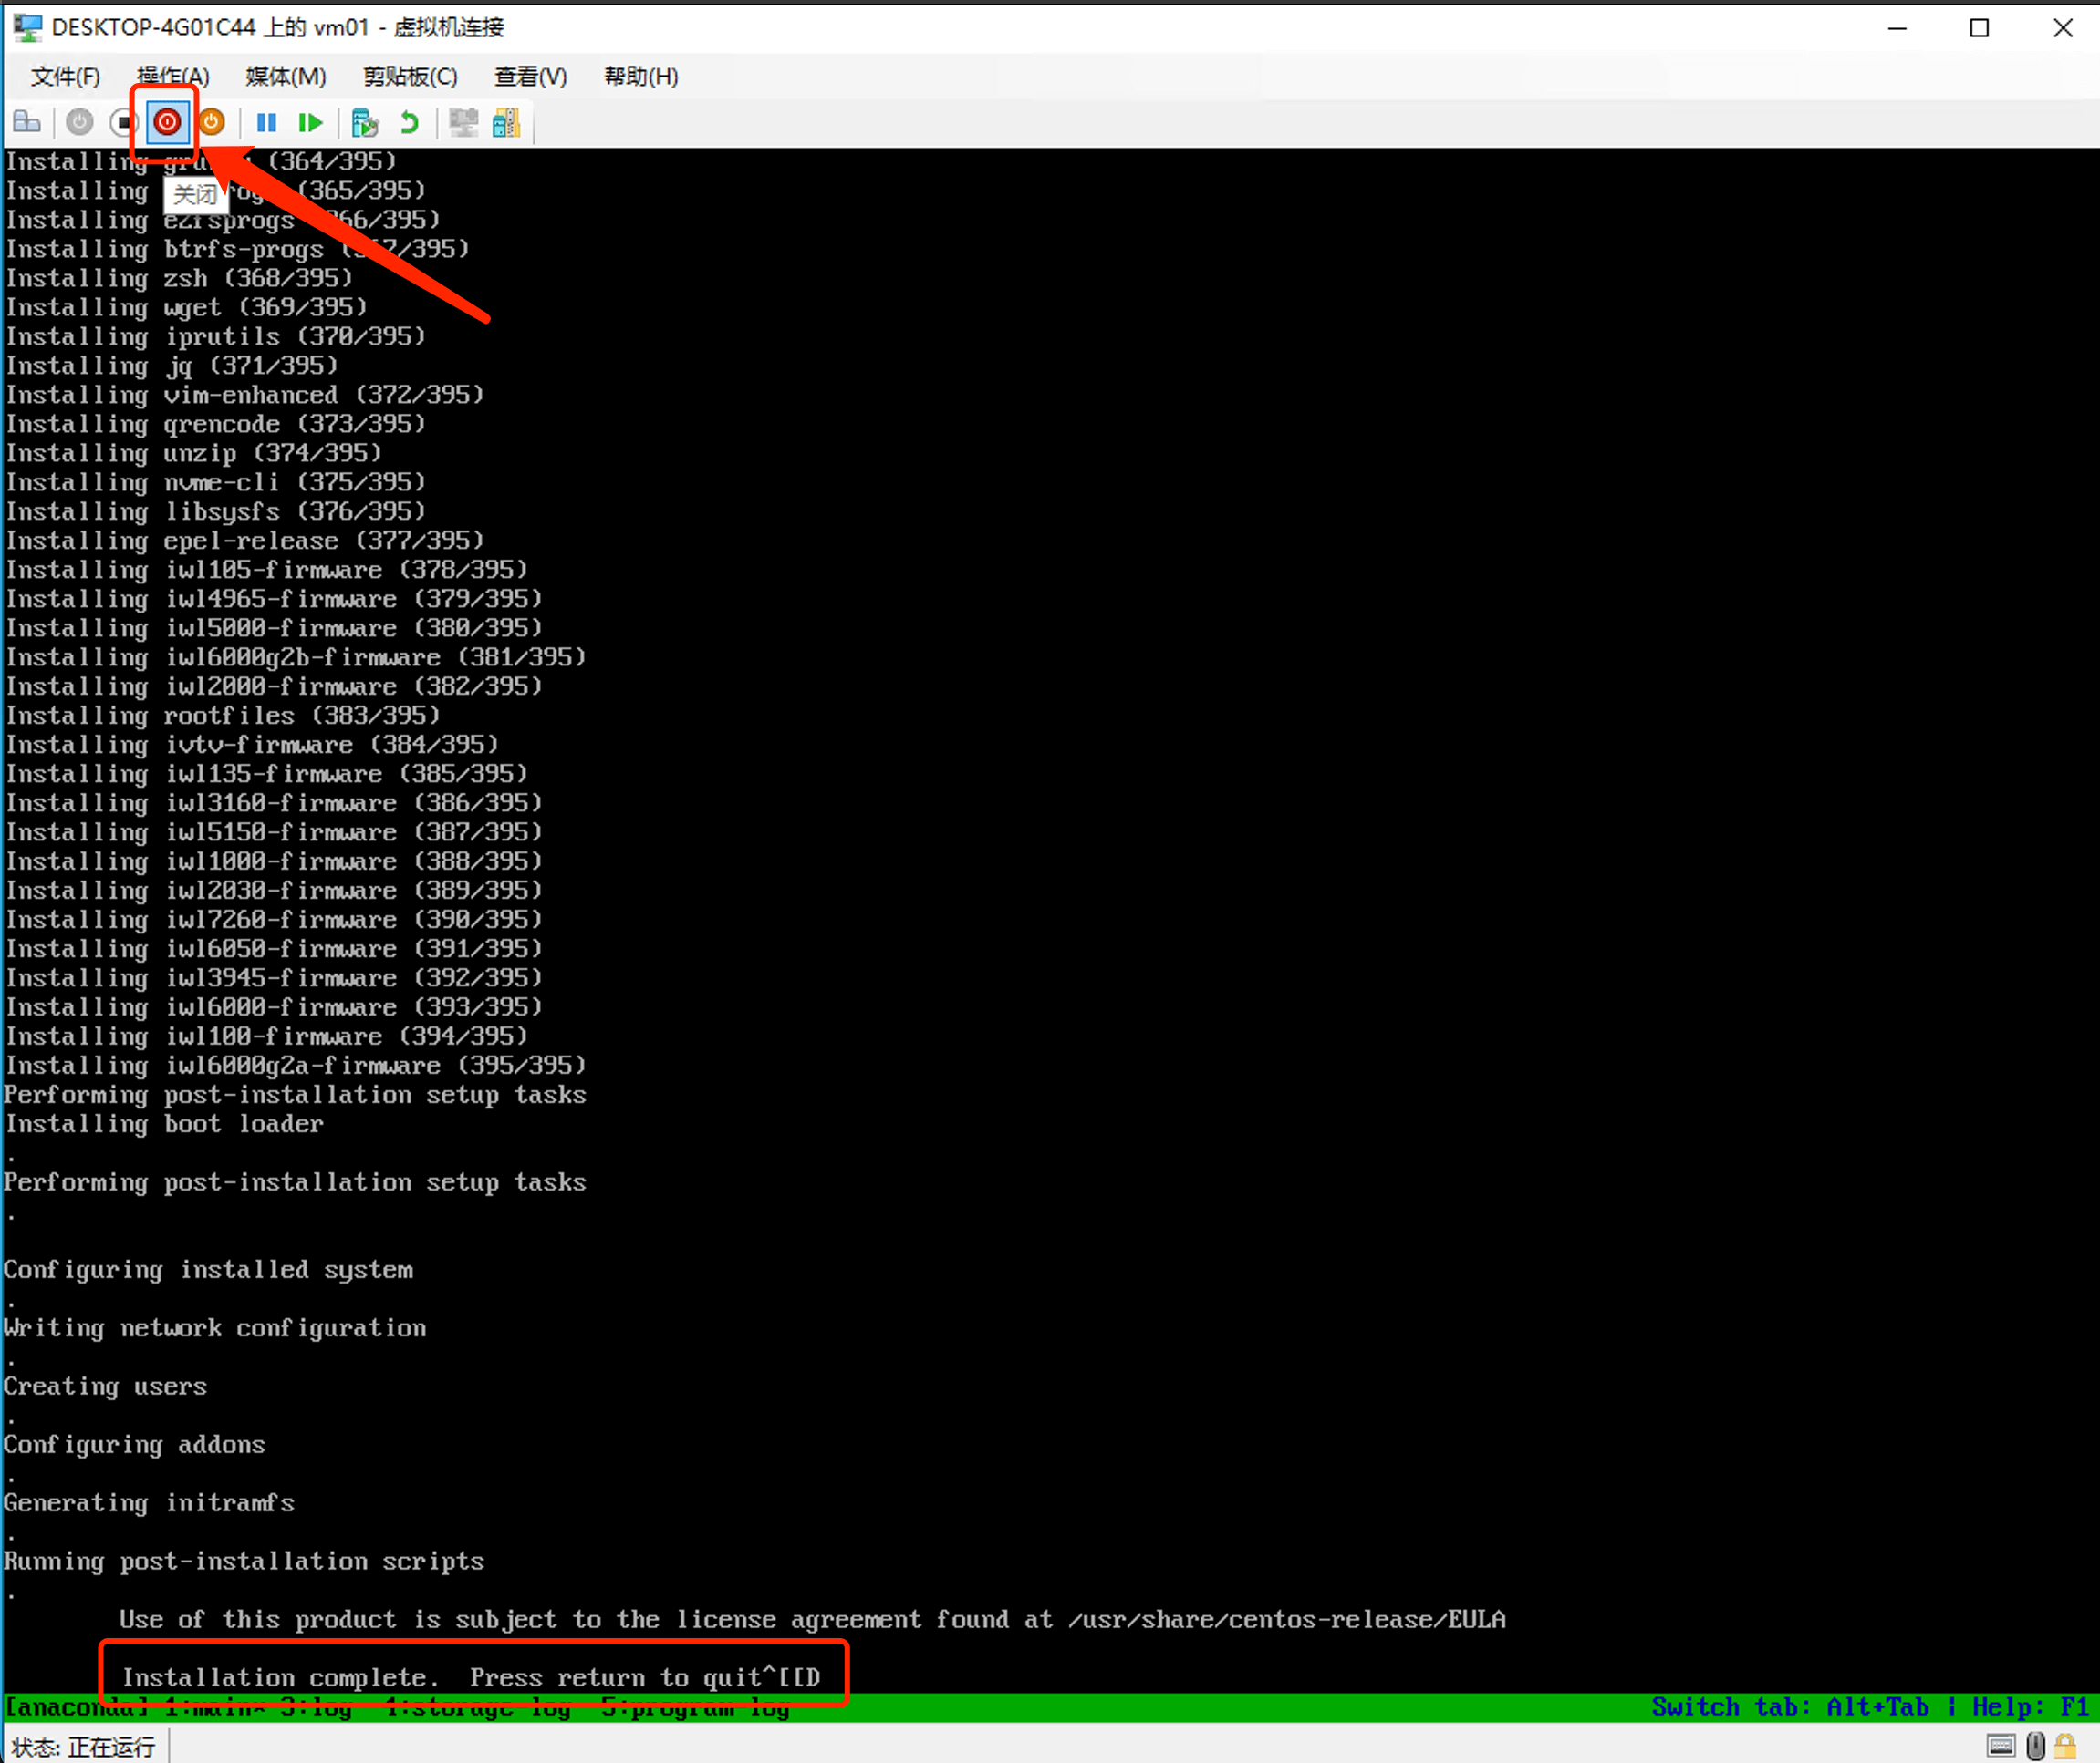Click 'Installing iwl3945-firmware (392/395)' line

coord(273,977)
